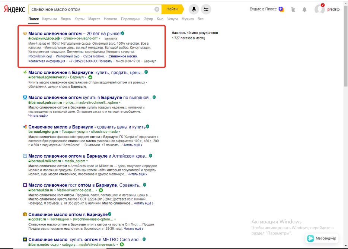This screenshot has width=348, height=249.
Task: Click the predstp username
Action: click(x=333, y=9)
